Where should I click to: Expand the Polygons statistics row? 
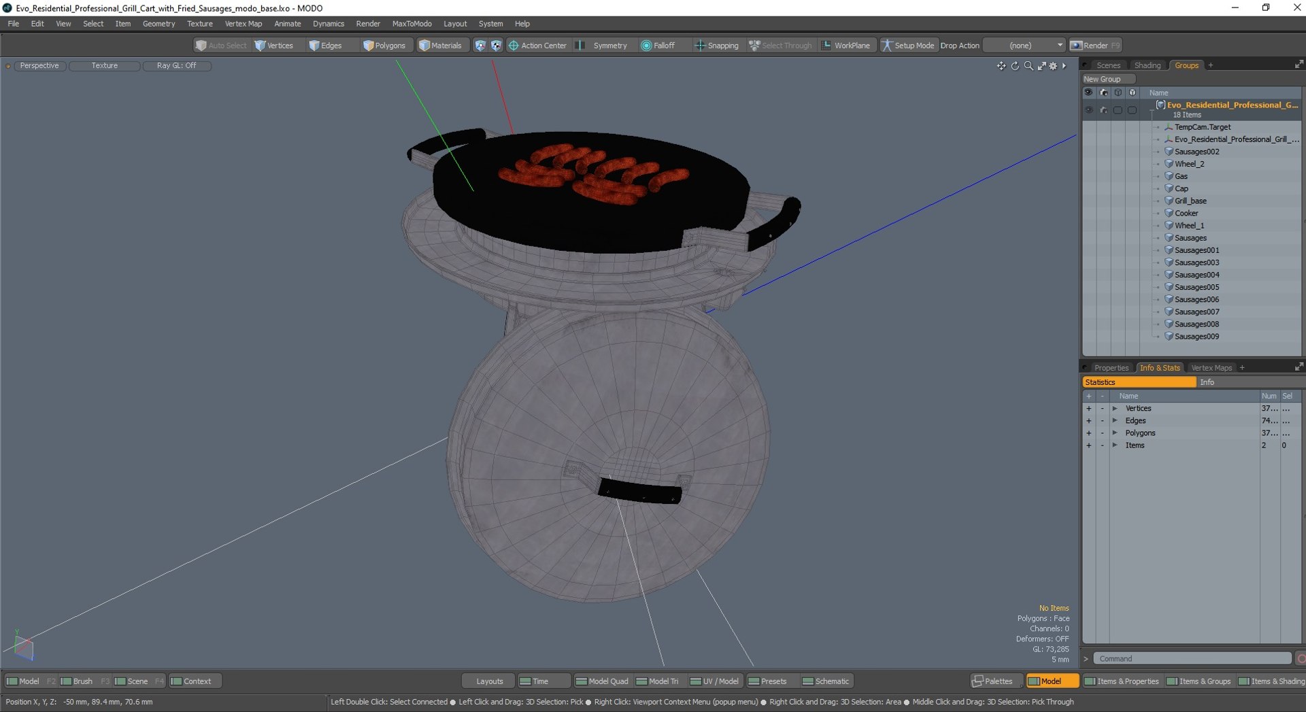(x=1115, y=433)
